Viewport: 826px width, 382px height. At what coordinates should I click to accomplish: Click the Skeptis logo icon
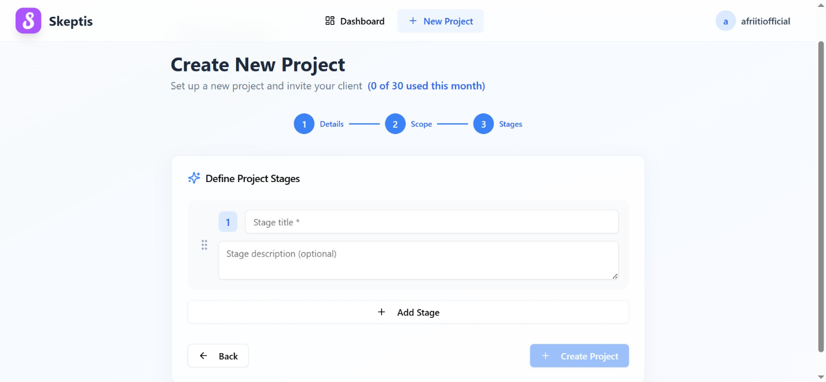[28, 21]
